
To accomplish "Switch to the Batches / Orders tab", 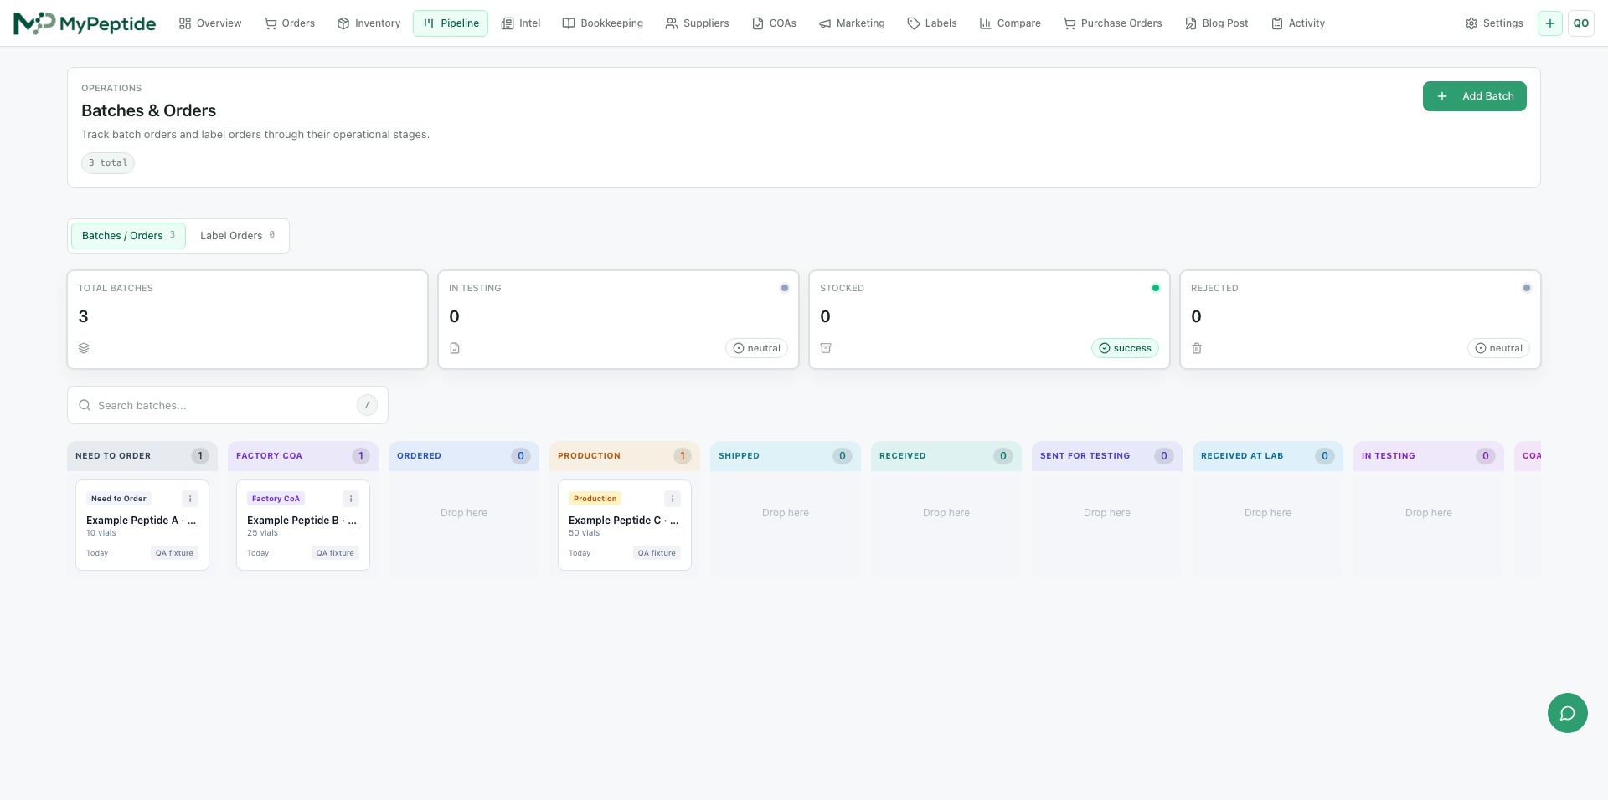I will [128, 236].
